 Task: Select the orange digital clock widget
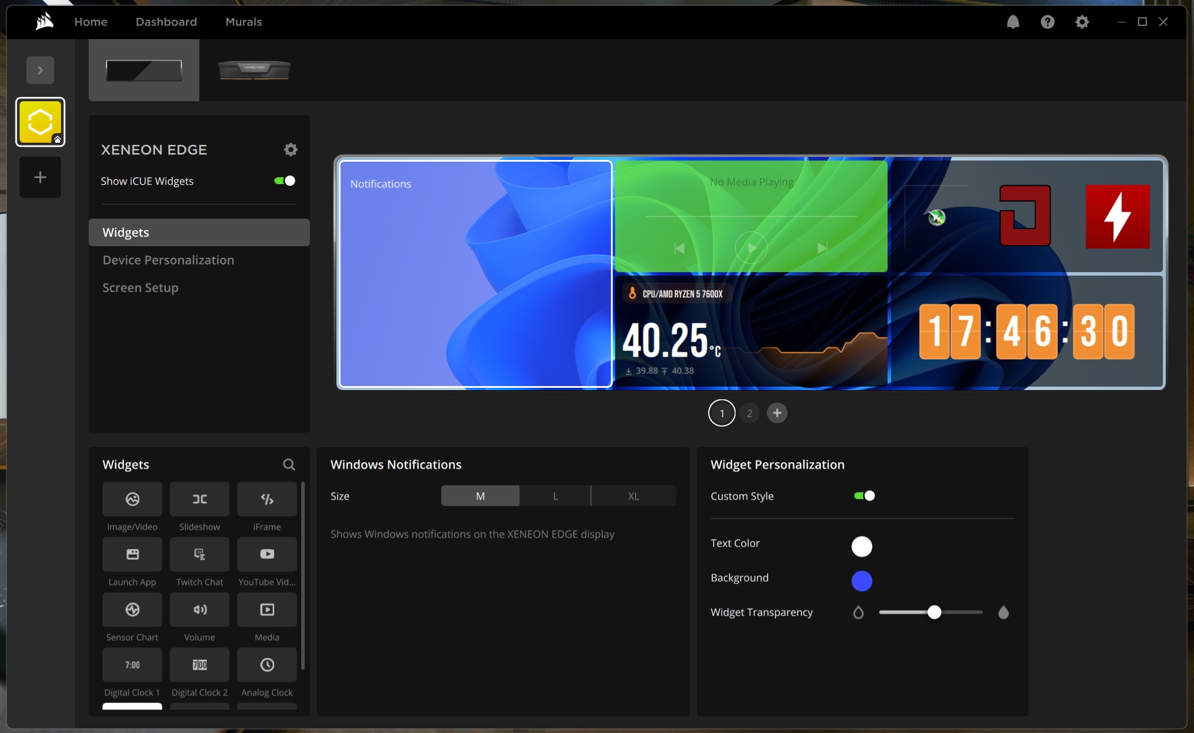[1026, 331]
